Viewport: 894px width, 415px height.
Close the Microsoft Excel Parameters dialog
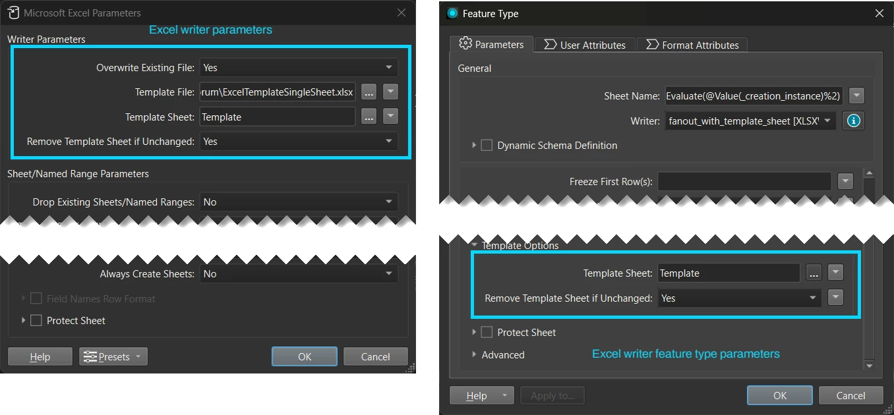point(402,13)
